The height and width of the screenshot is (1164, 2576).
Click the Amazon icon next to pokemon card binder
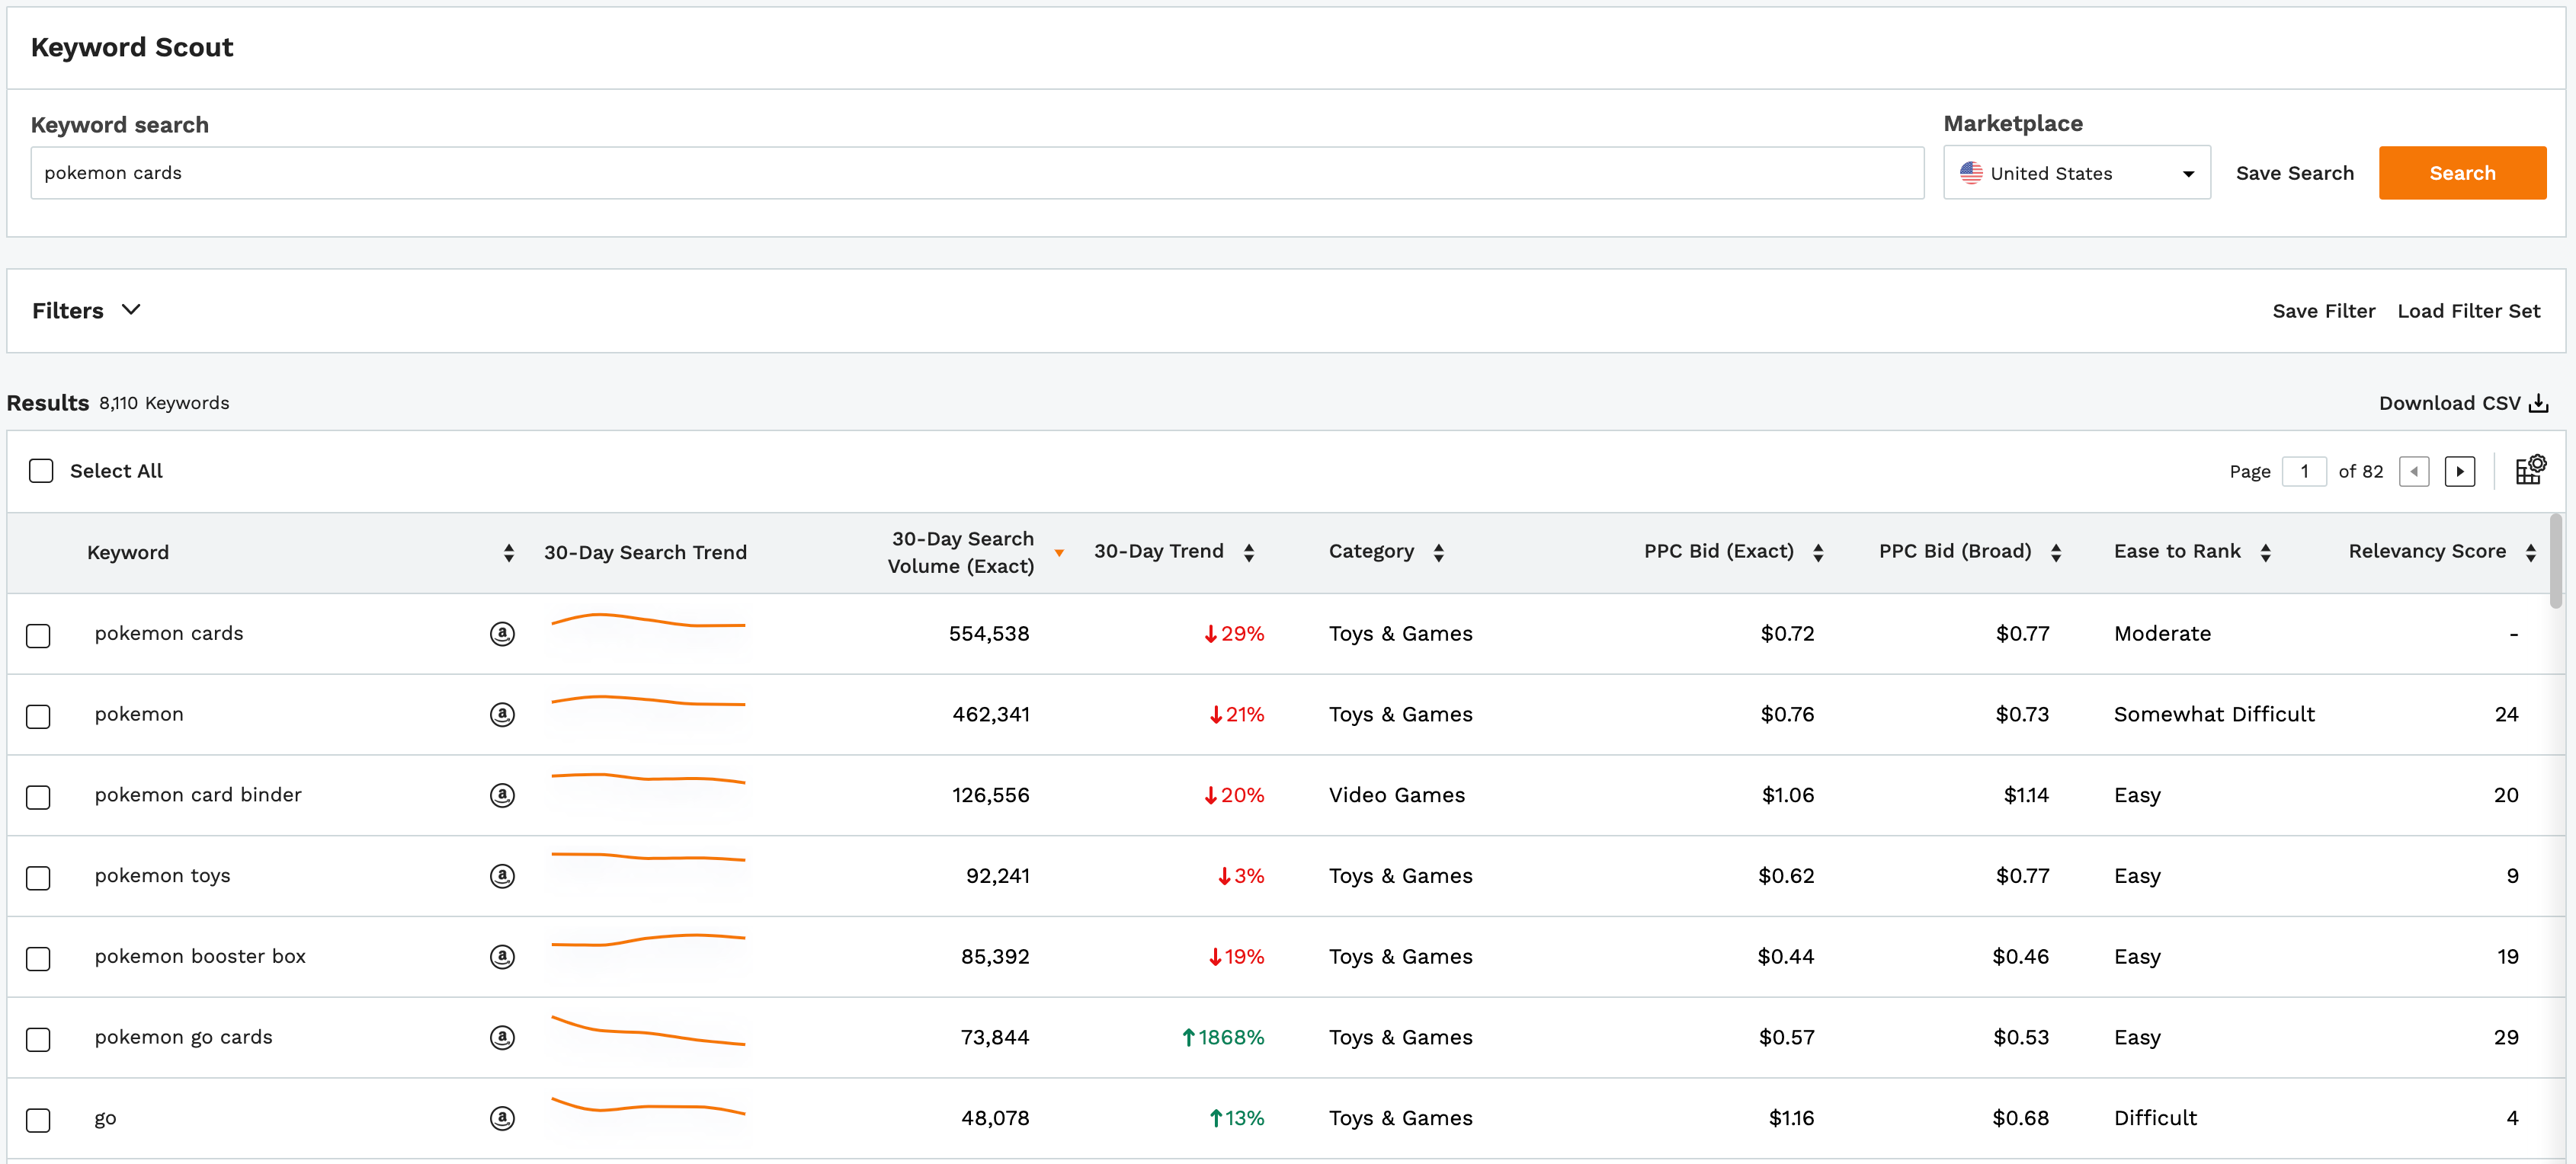coord(501,795)
